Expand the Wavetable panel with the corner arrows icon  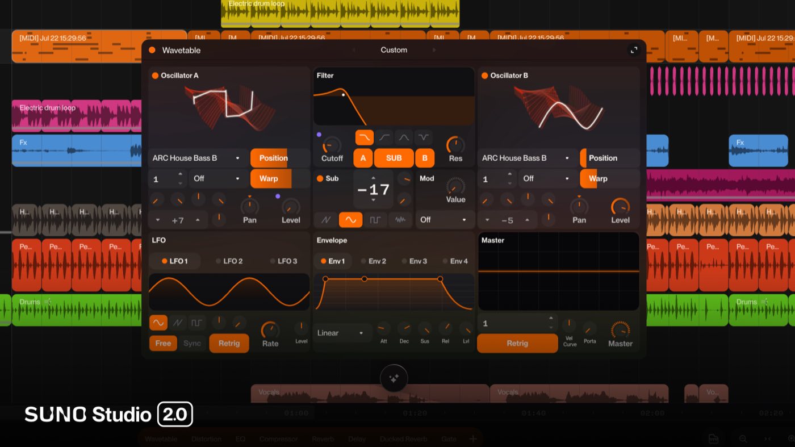[634, 50]
